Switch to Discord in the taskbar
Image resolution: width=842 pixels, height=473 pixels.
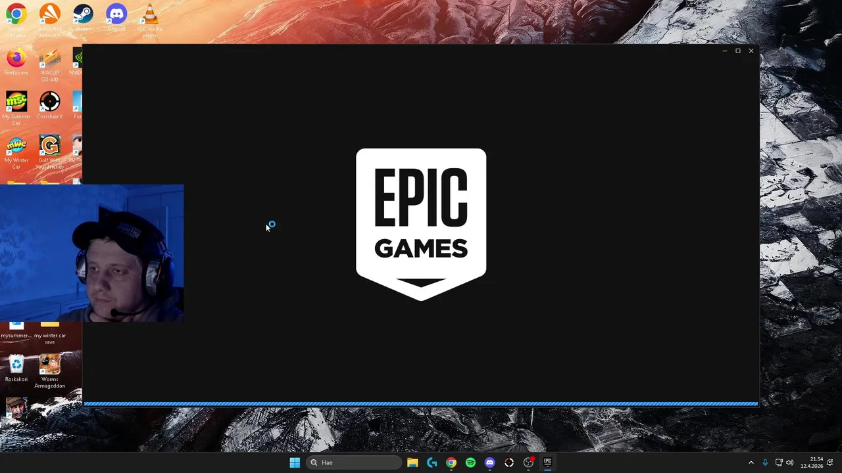489,462
